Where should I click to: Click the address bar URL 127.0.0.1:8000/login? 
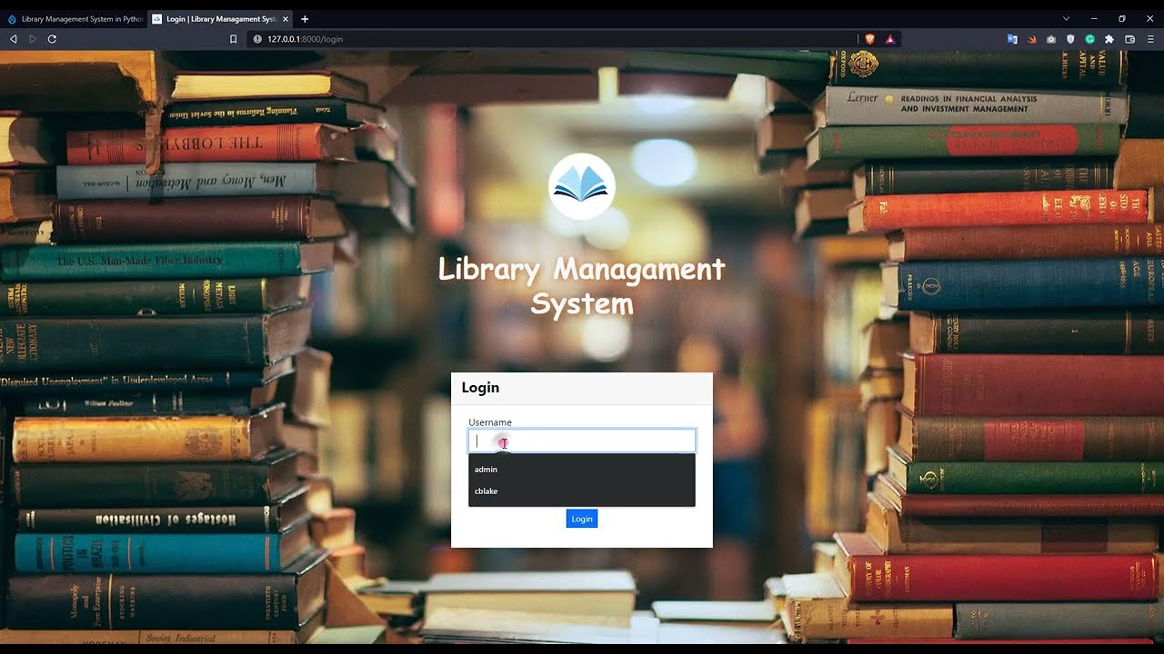(x=305, y=39)
